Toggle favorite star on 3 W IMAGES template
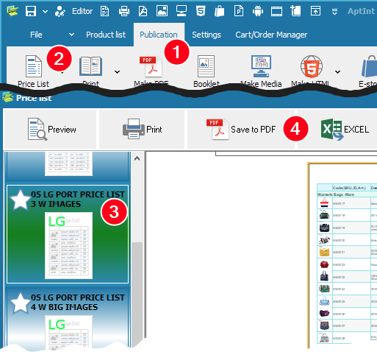 (20, 200)
